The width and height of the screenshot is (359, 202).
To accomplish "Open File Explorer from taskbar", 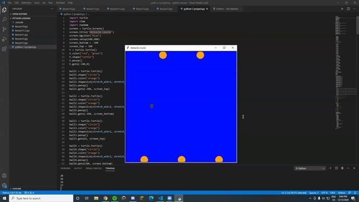I will 96,198.
